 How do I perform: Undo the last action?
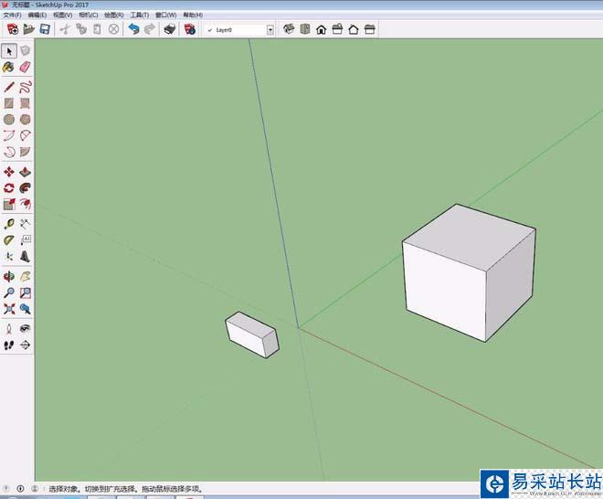133,29
